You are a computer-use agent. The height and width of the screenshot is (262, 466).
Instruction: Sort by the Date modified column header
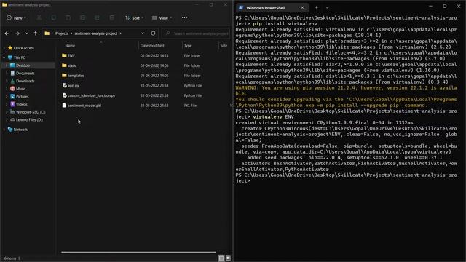point(152,46)
